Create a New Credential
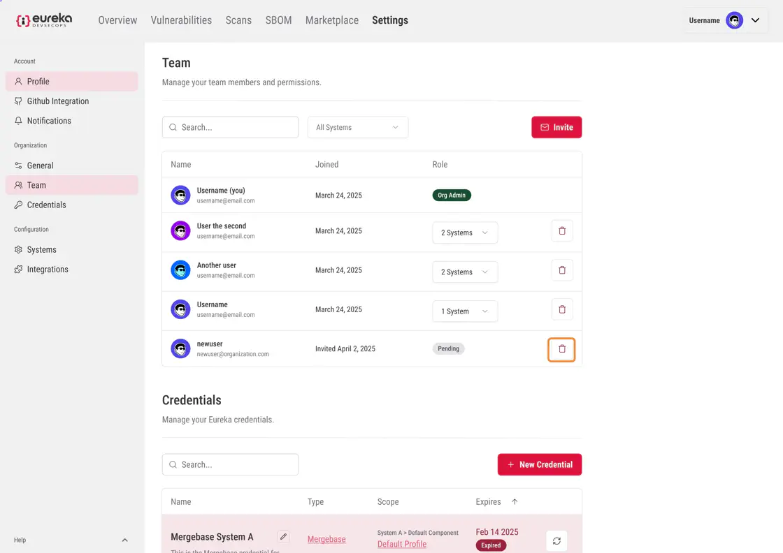 point(539,464)
